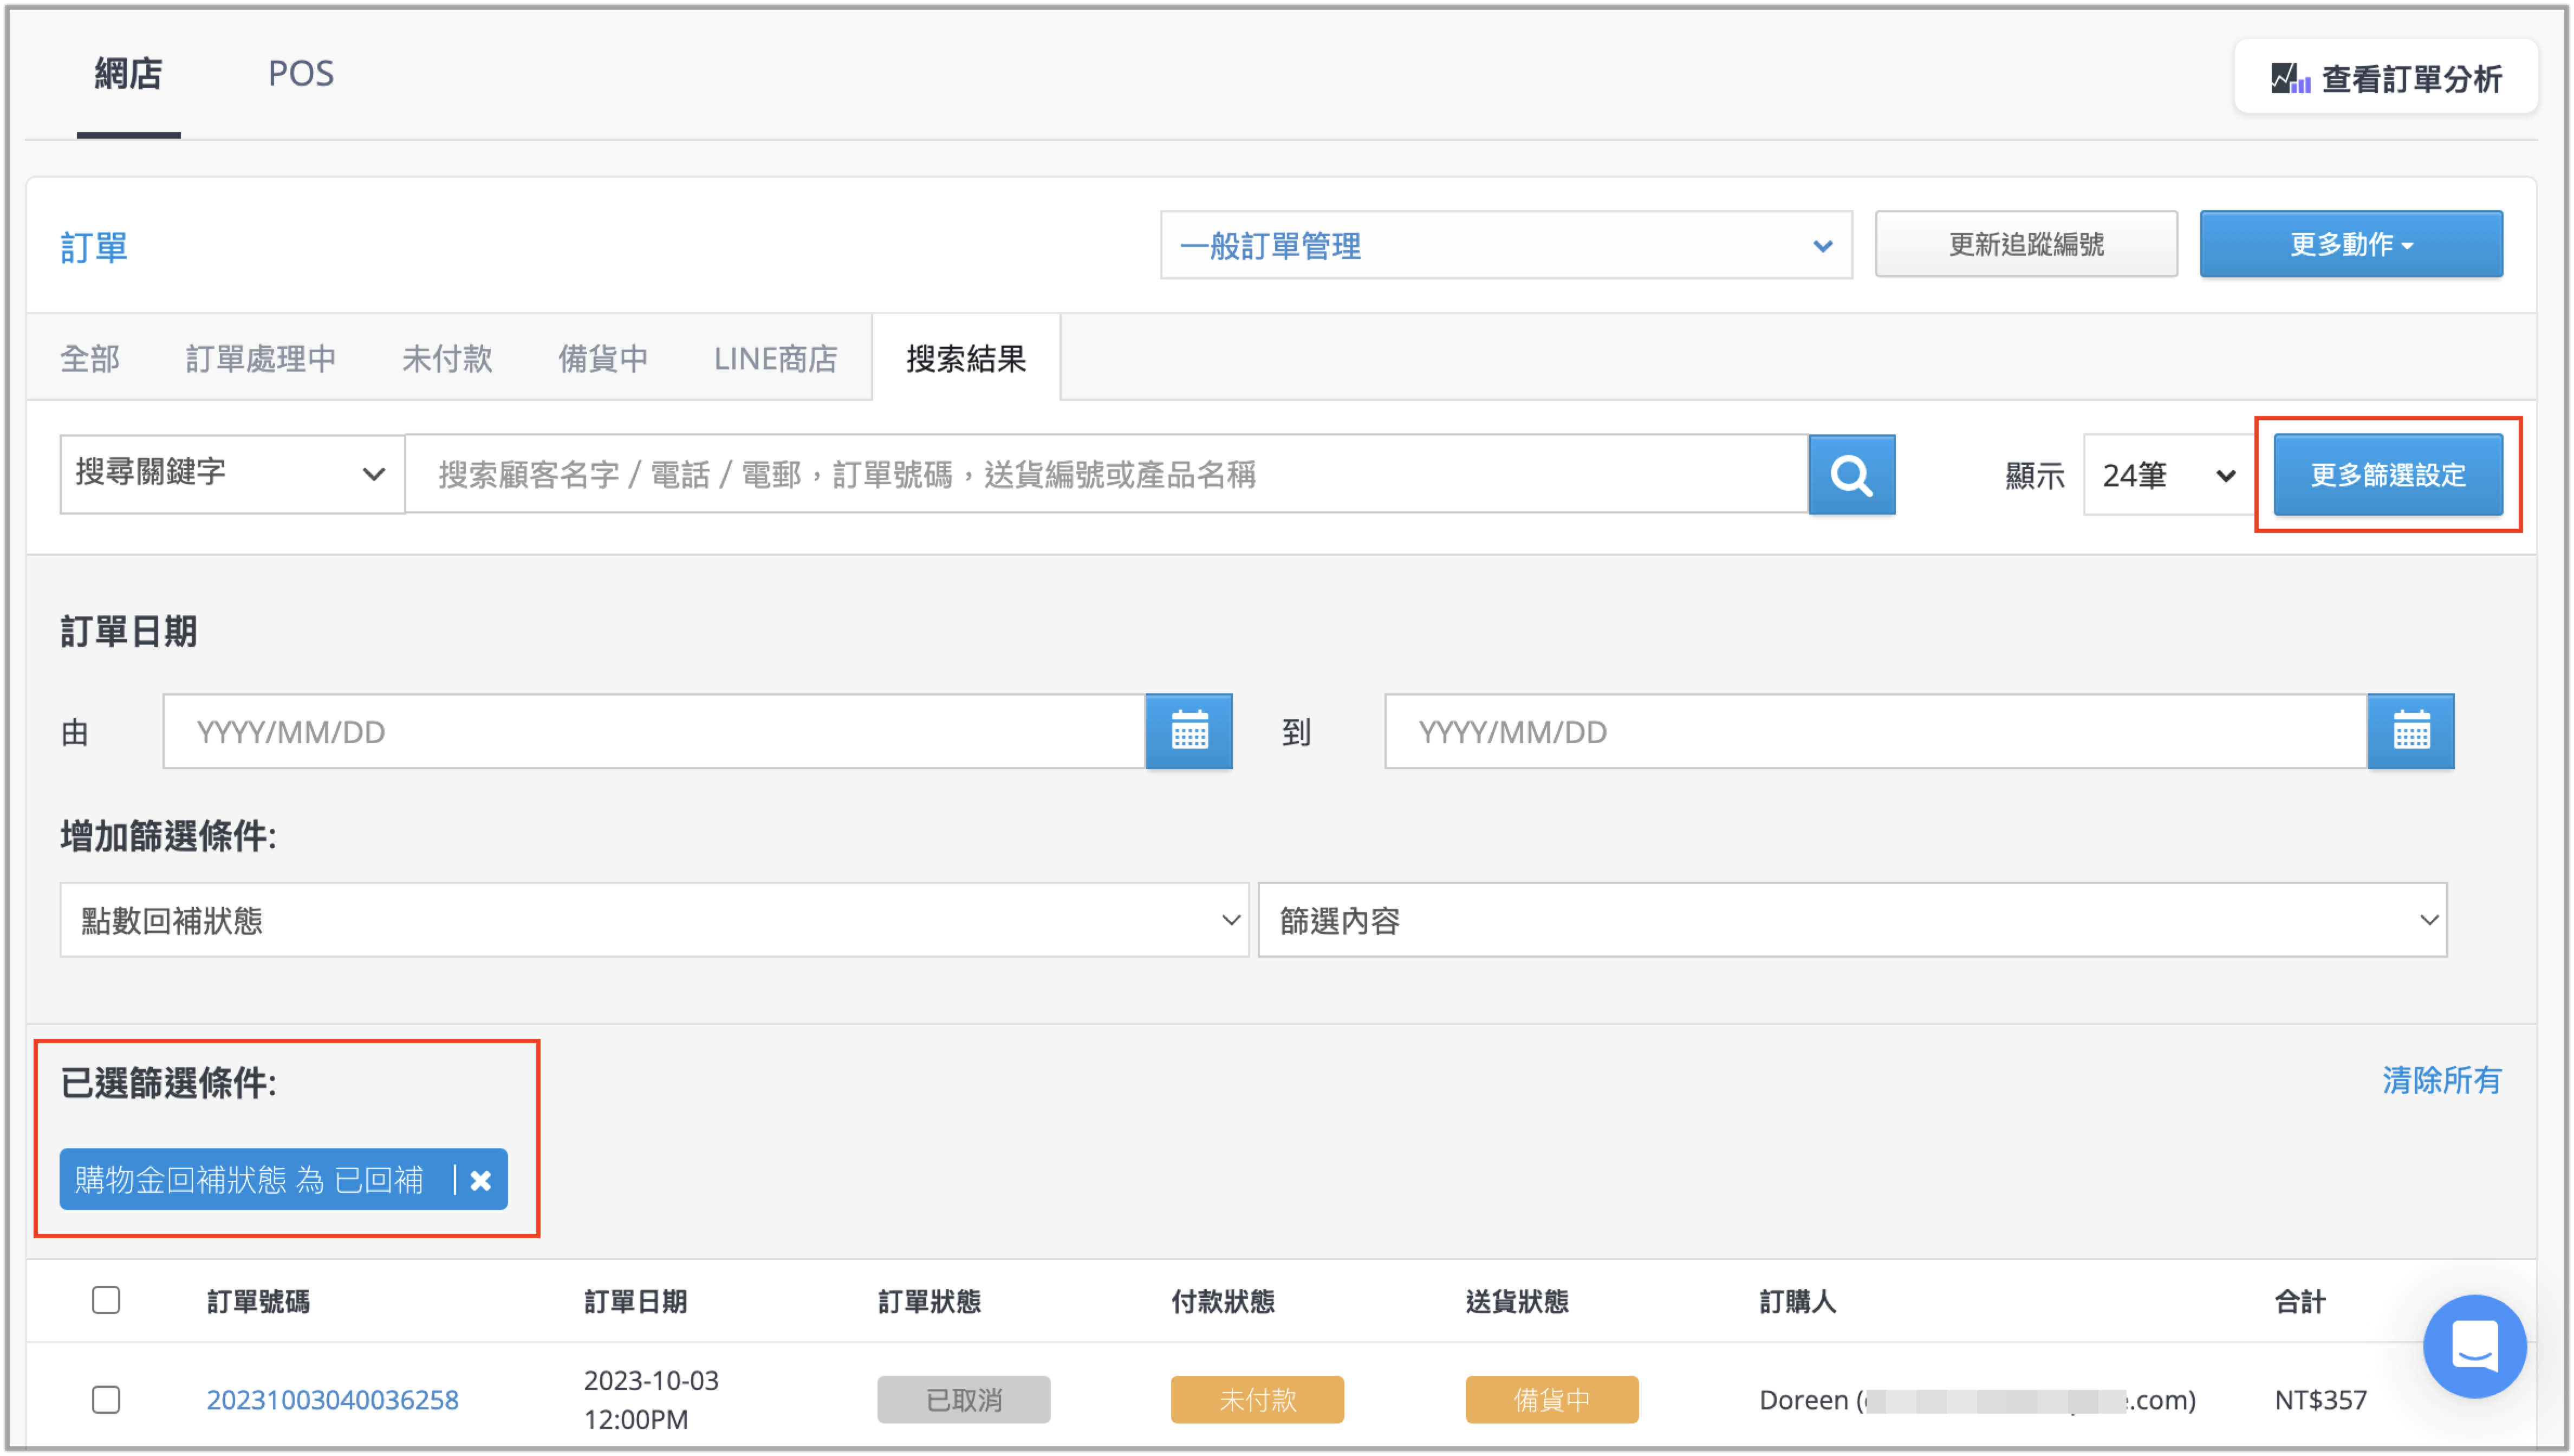2574x1456 pixels.
Task: Select the 未付款 tab
Action: point(447,358)
